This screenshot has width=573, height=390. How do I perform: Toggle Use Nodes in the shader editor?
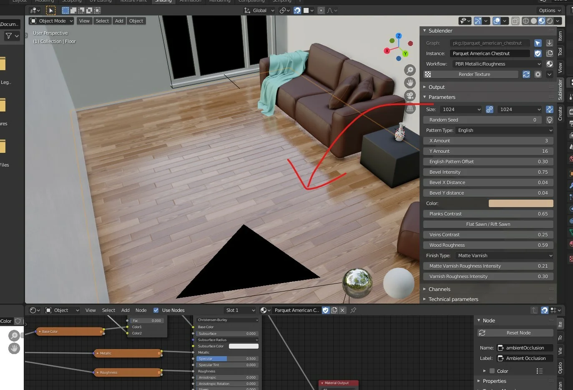[x=156, y=310]
